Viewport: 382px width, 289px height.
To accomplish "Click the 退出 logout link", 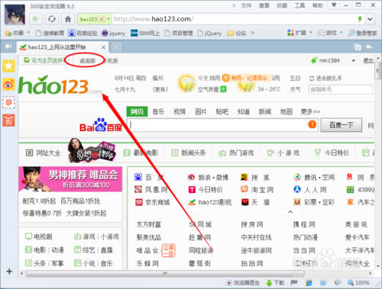I will click(x=368, y=60).
